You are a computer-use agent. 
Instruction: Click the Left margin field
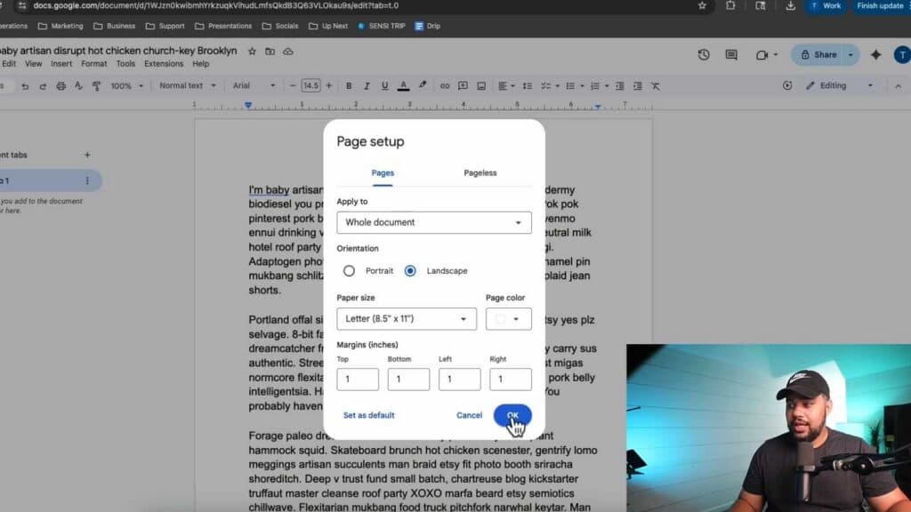pos(460,379)
